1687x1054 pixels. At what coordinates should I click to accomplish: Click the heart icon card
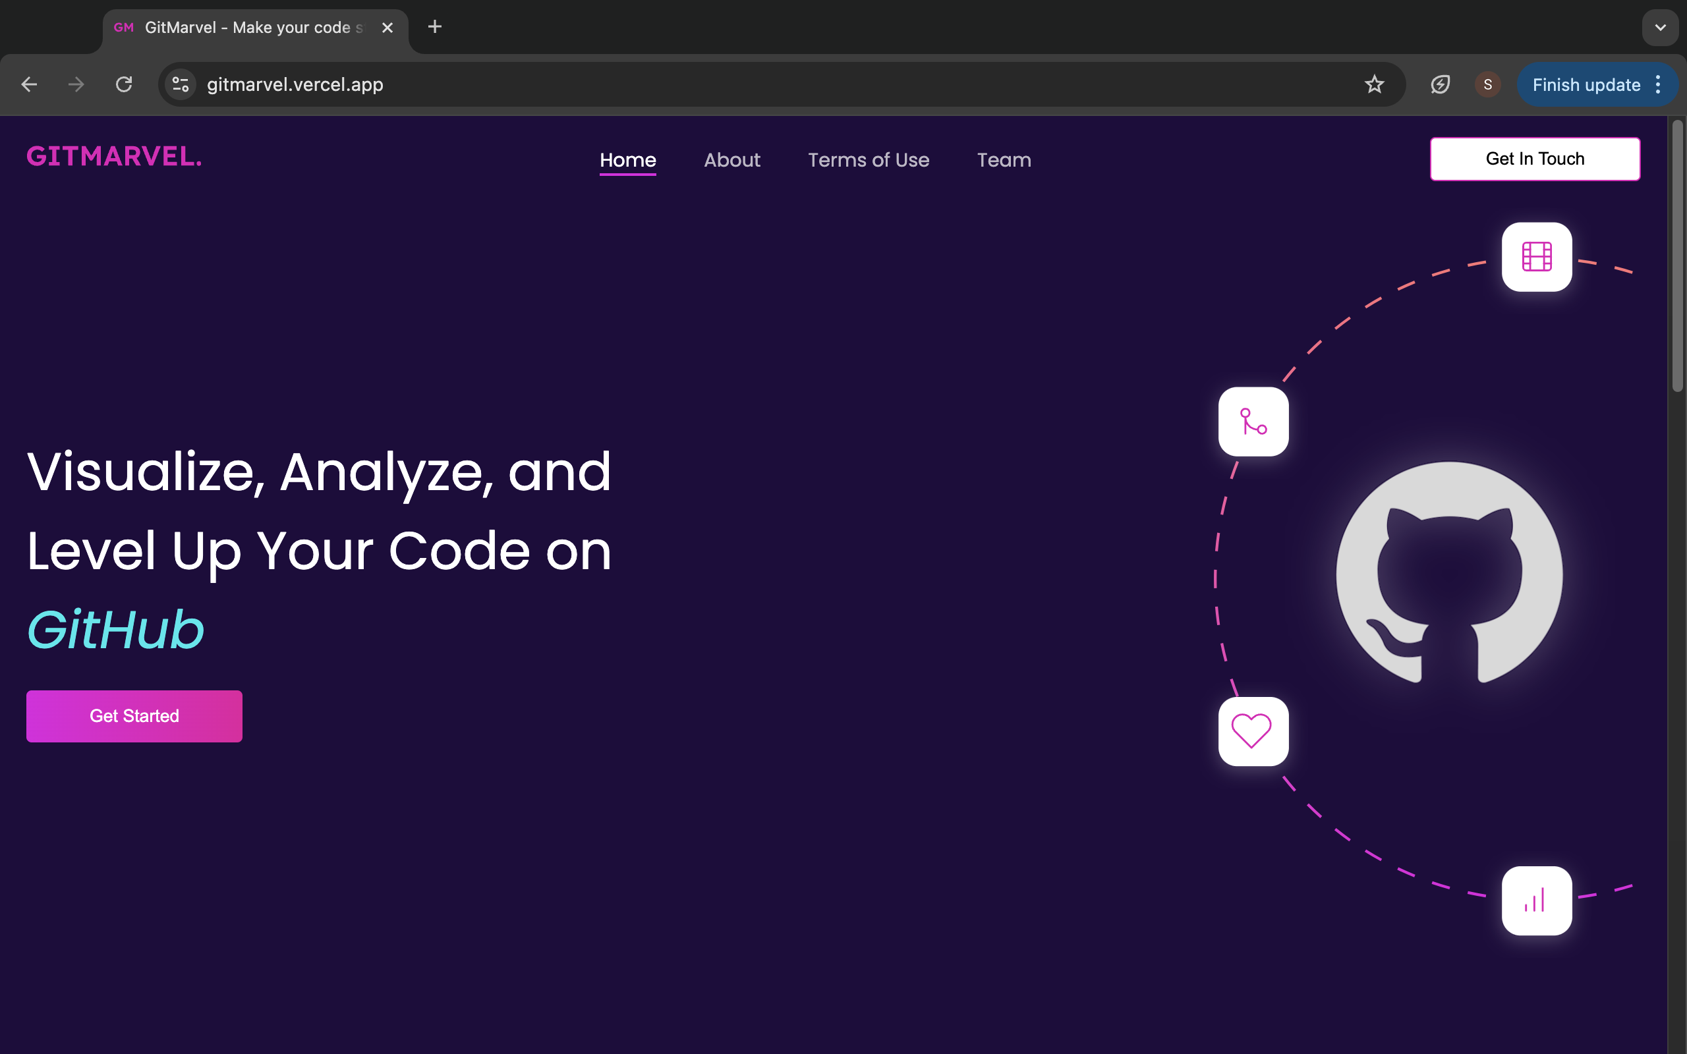click(1253, 731)
